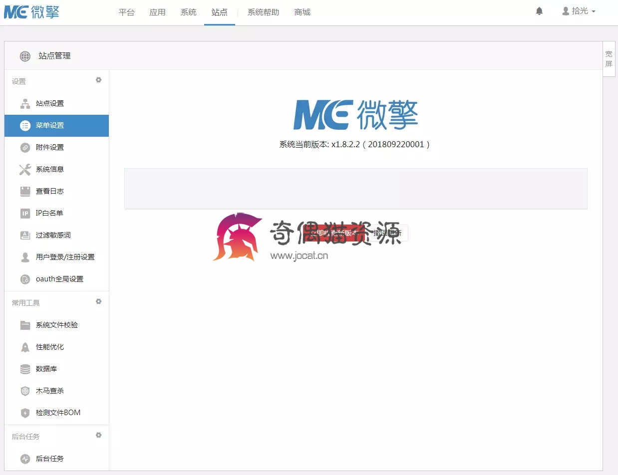
Task: Switch to the 平台 top navigation tab
Action: (x=127, y=12)
